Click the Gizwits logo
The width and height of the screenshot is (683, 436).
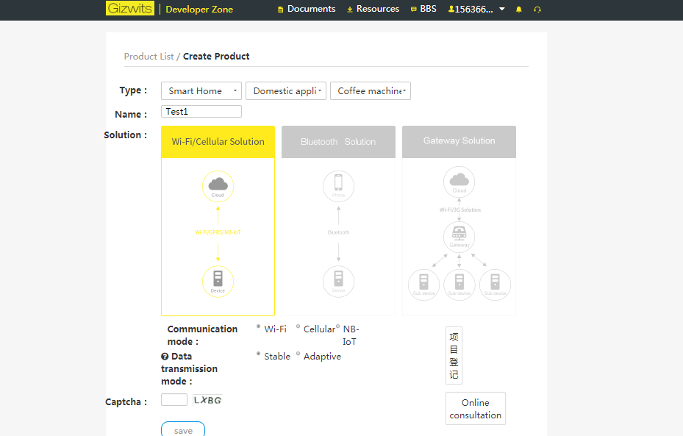click(130, 8)
